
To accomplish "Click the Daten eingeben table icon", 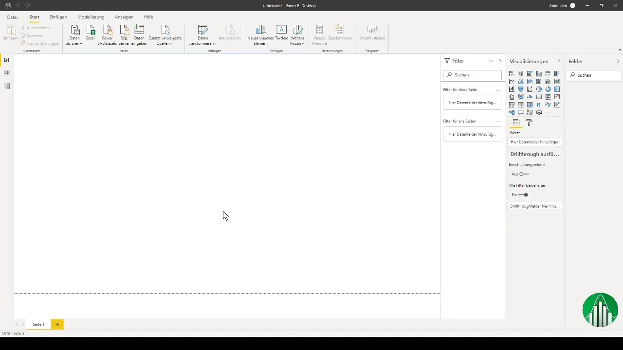I will click(x=139, y=30).
